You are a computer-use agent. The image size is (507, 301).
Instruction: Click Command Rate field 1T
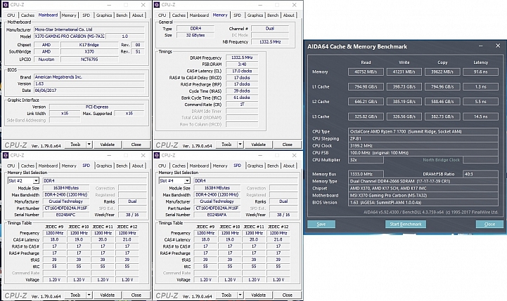tap(242, 105)
